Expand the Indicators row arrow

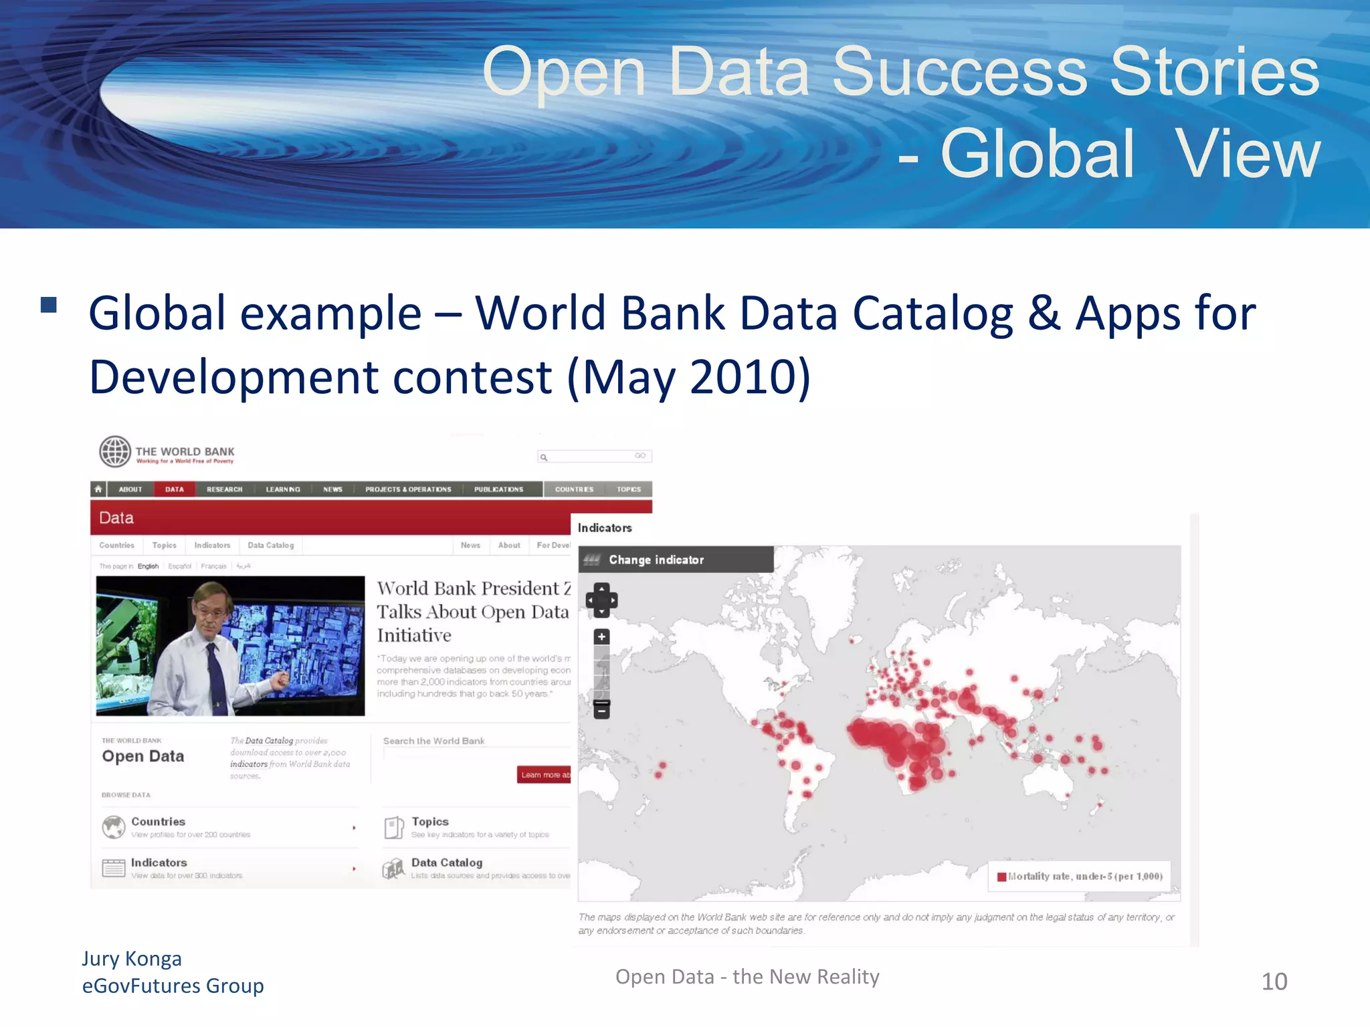(354, 869)
